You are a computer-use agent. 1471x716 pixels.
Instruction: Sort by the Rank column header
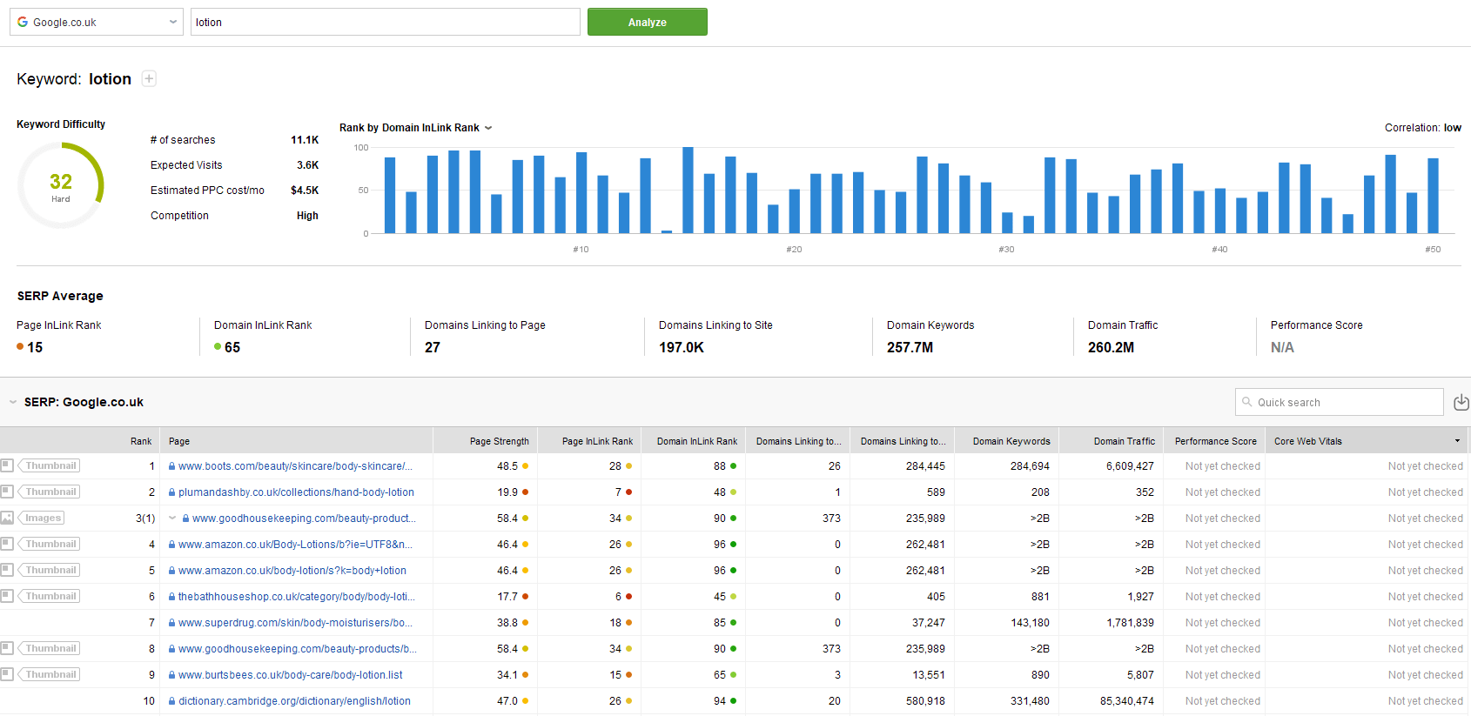tap(141, 441)
